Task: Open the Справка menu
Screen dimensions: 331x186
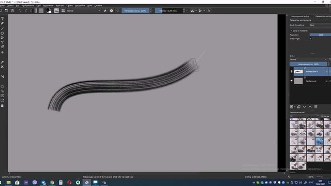Action: click(98, 6)
